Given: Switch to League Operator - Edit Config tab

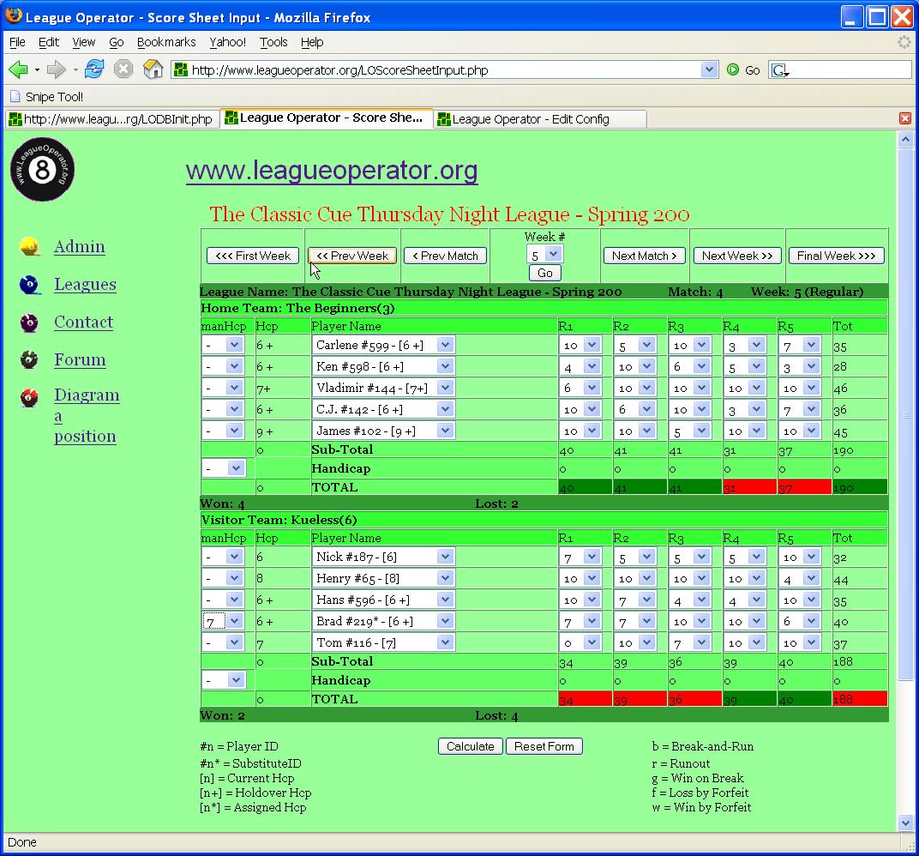Looking at the screenshot, I should point(530,119).
